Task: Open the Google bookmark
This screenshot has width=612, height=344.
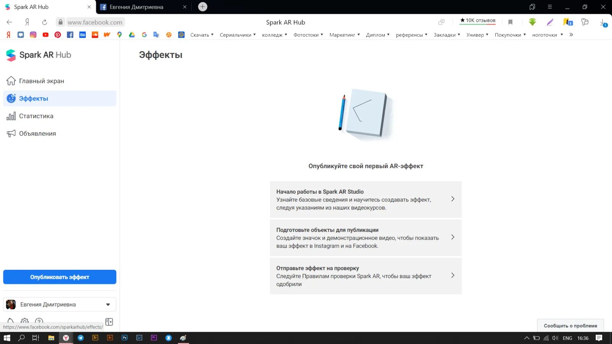Action: 144,35
